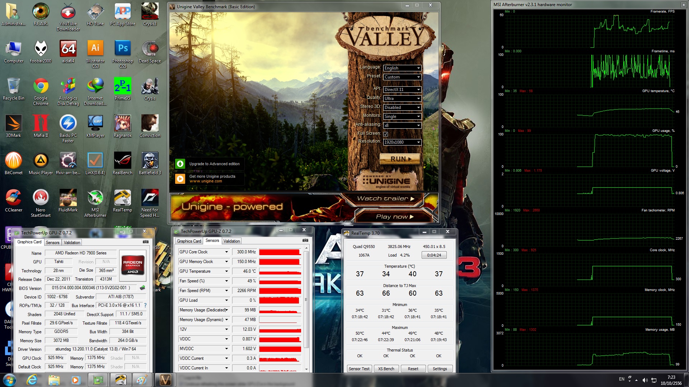Open the Anti-aliasing dropdown set to x8

[402, 125]
